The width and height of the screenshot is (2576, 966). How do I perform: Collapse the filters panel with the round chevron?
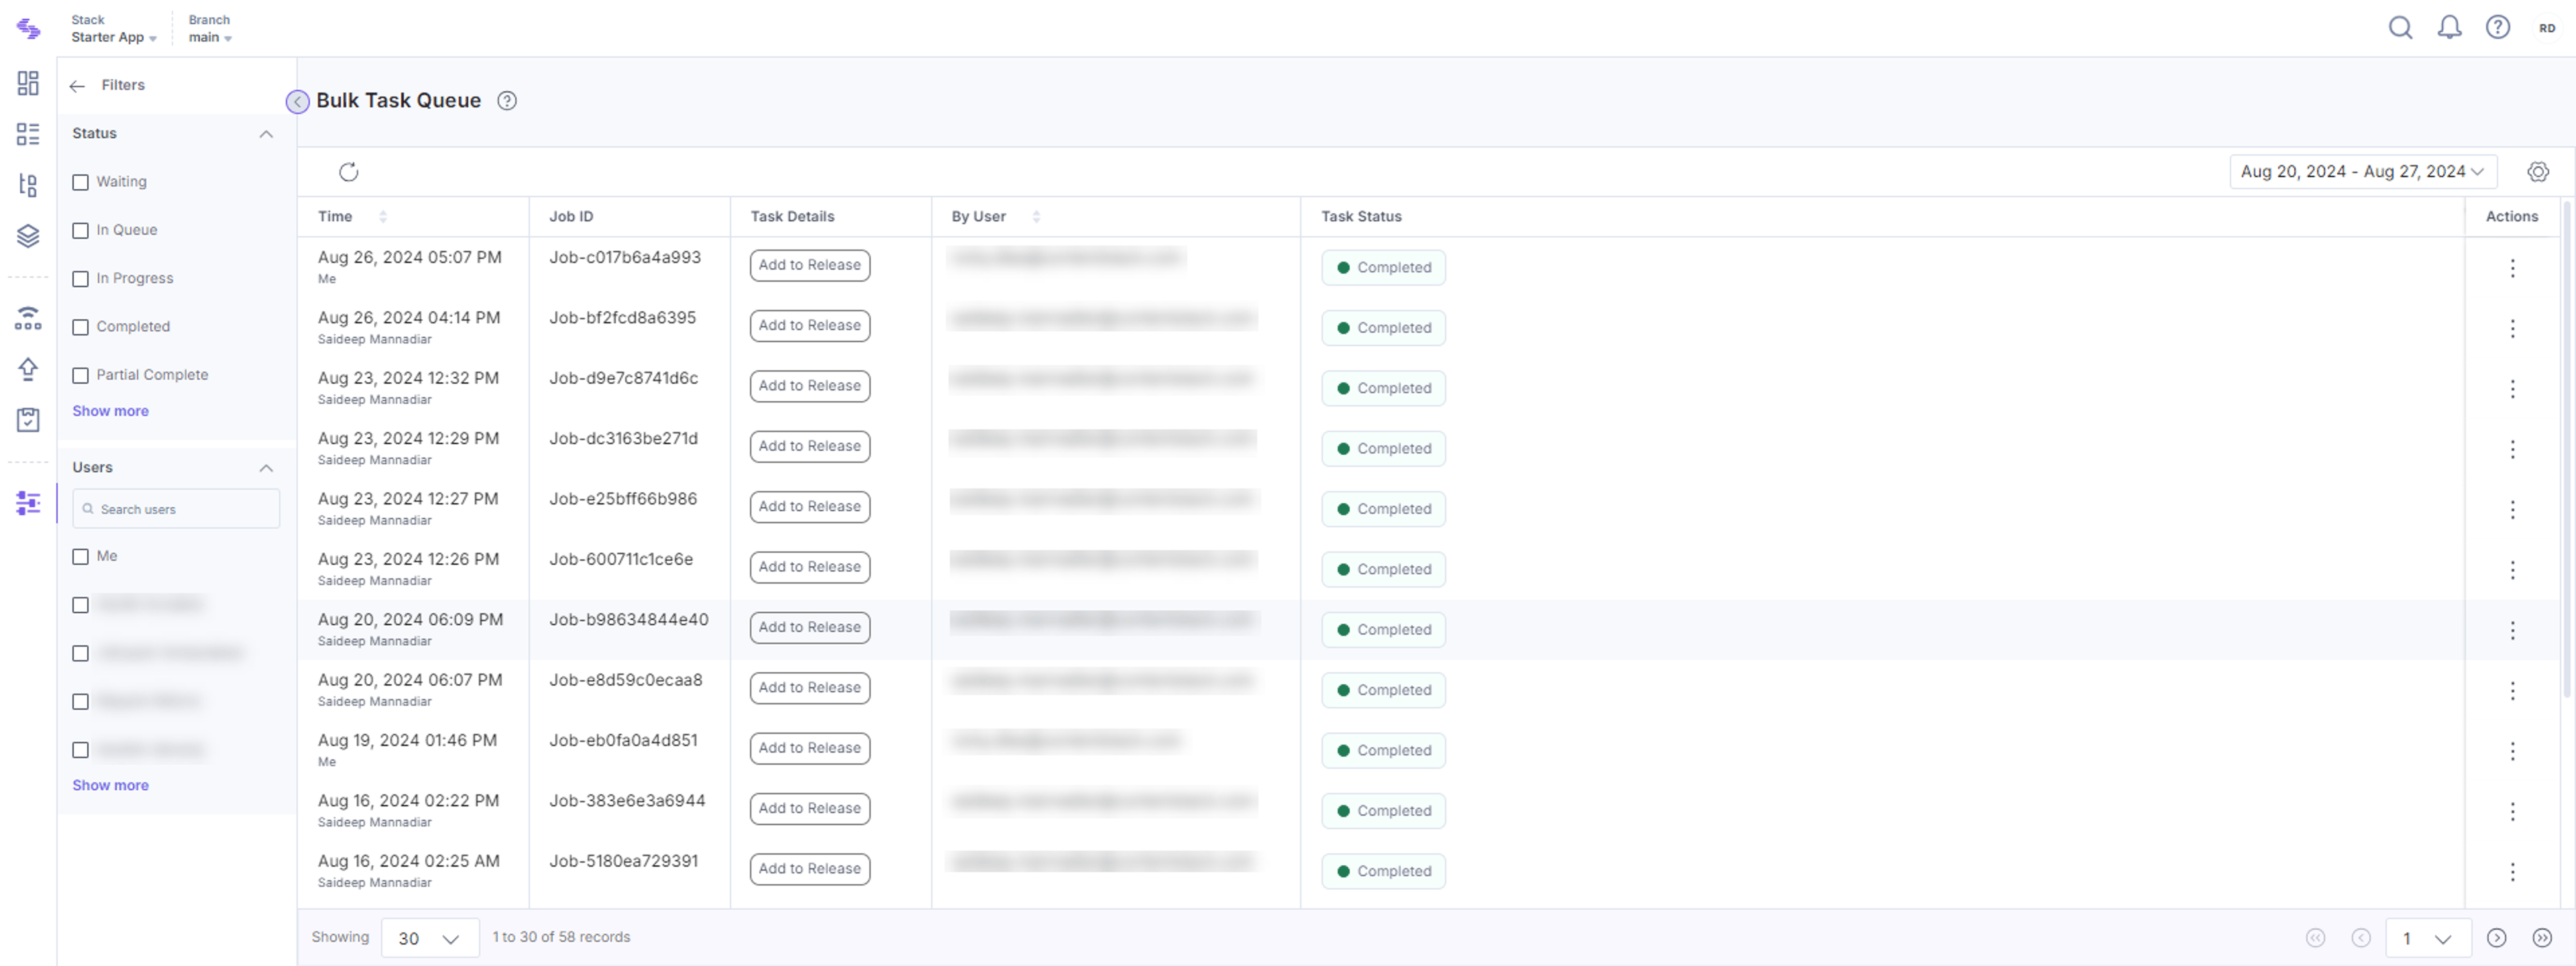[x=297, y=102]
